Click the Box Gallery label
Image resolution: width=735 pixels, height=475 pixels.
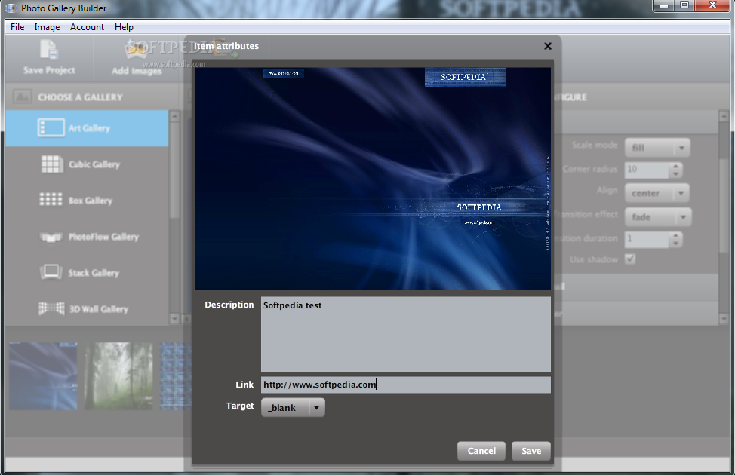pos(91,201)
